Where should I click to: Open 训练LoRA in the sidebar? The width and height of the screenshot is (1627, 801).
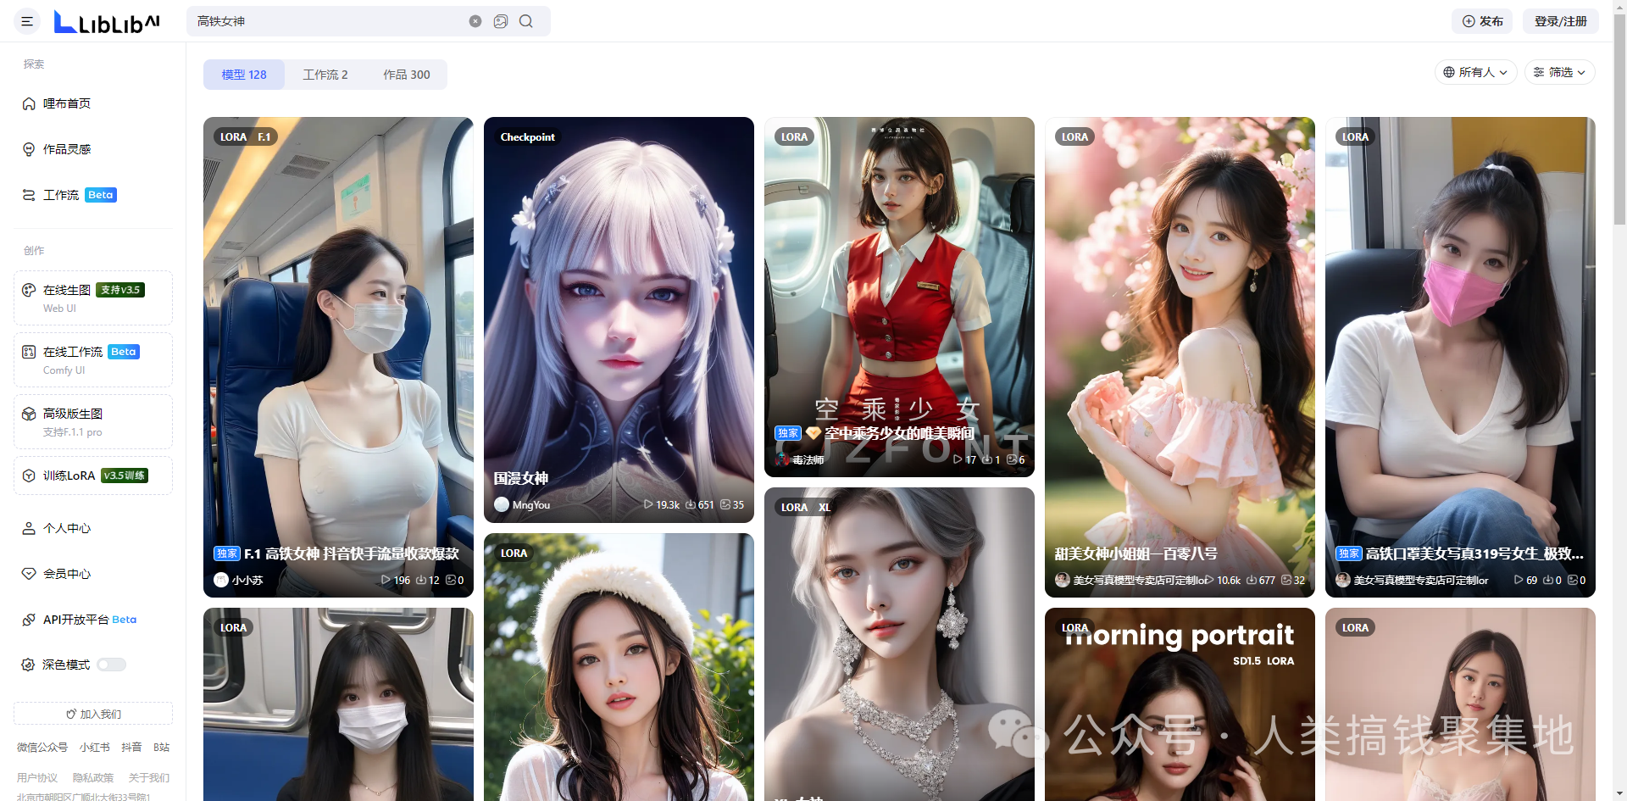pos(69,476)
